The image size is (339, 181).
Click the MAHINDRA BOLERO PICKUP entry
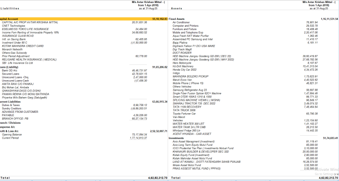tap(192, 76)
